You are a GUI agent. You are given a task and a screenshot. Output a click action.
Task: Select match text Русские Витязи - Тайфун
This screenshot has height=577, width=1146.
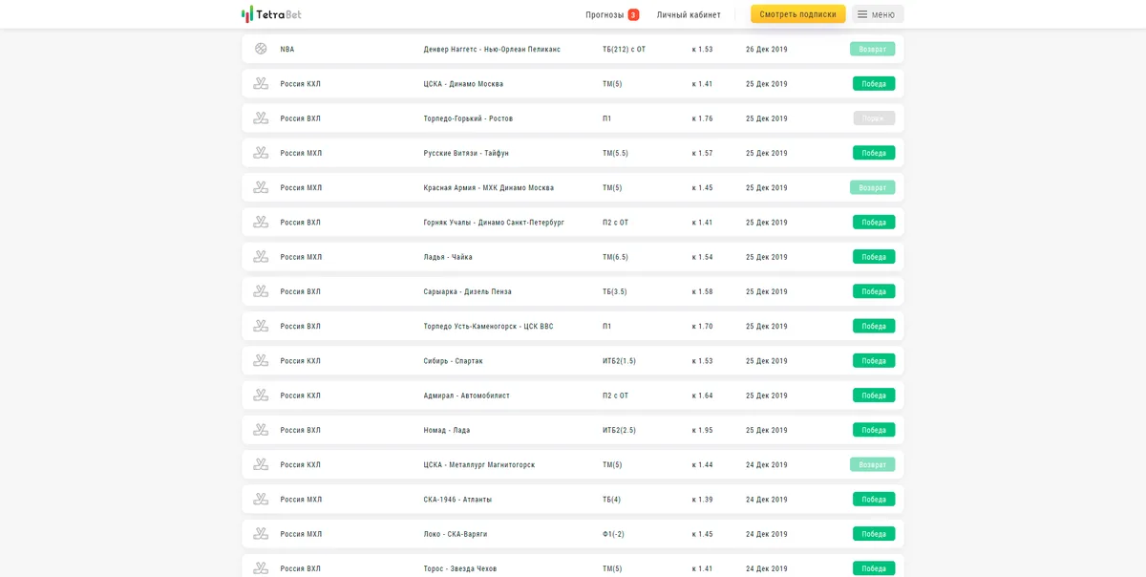coord(466,153)
